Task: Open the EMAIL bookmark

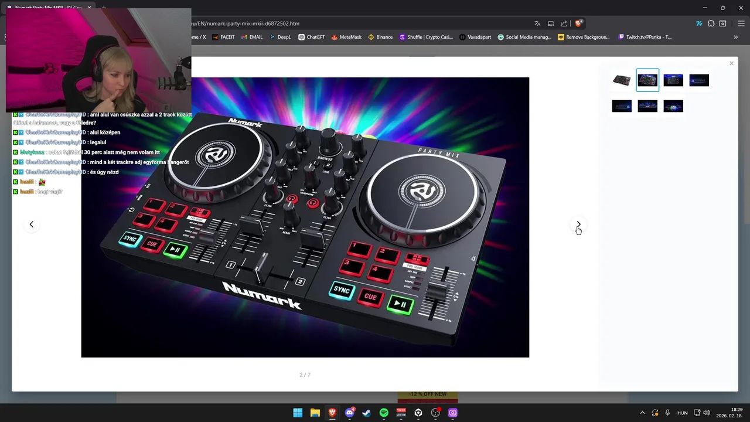Action: 252,37
